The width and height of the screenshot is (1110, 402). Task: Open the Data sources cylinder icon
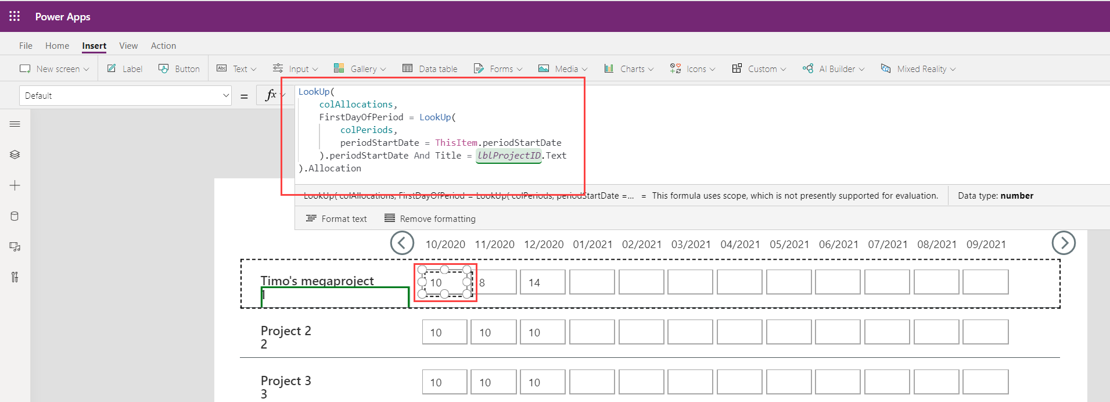[15, 216]
